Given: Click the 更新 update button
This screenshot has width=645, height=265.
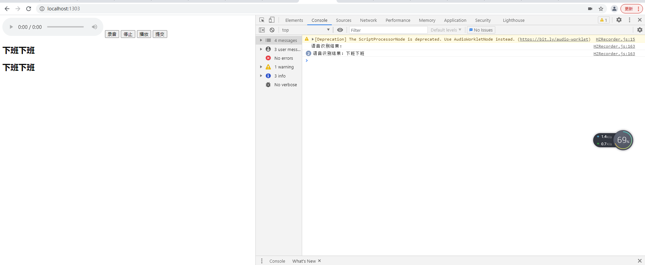Looking at the screenshot, I should pos(629,9).
